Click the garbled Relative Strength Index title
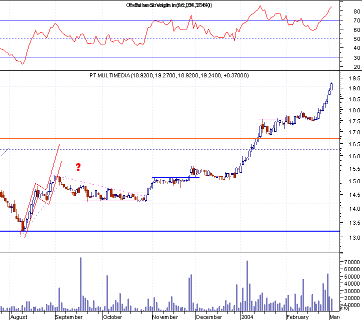Viewport: 362px width, 320px height. (169, 5)
